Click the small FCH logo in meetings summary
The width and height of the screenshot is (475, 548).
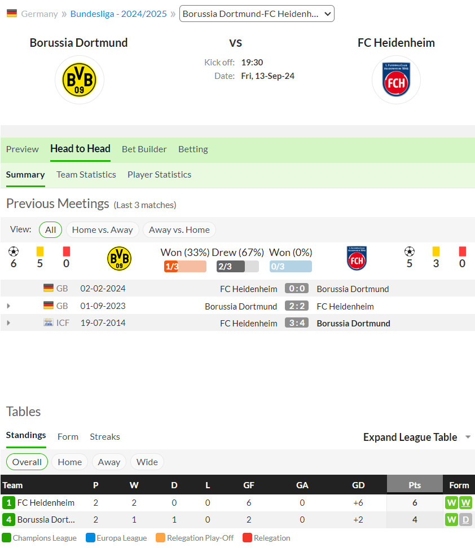357,258
